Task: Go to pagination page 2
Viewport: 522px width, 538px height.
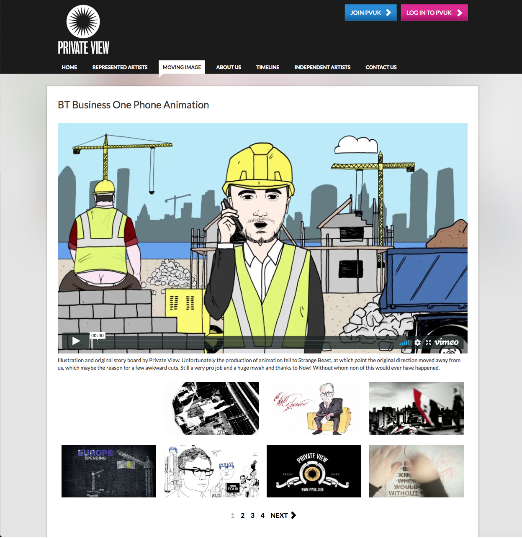Action: click(x=242, y=515)
